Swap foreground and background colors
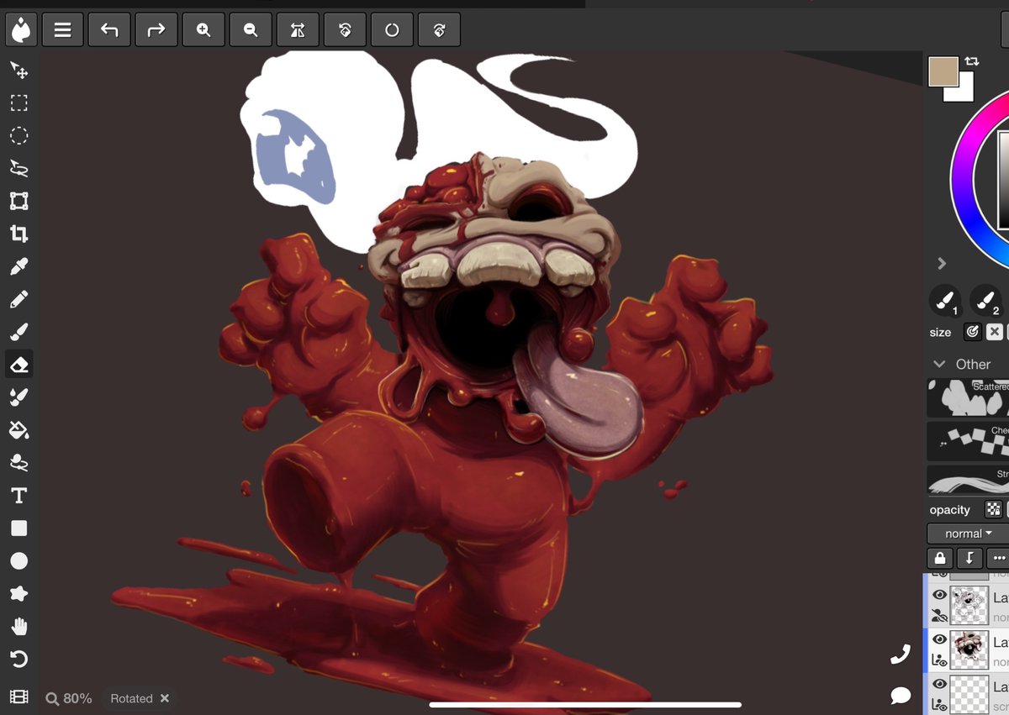This screenshot has height=715, width=1009. pos(972,61)
